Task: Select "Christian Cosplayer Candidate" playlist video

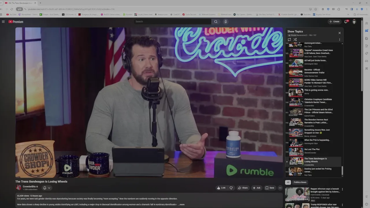Action: [314, 102]
